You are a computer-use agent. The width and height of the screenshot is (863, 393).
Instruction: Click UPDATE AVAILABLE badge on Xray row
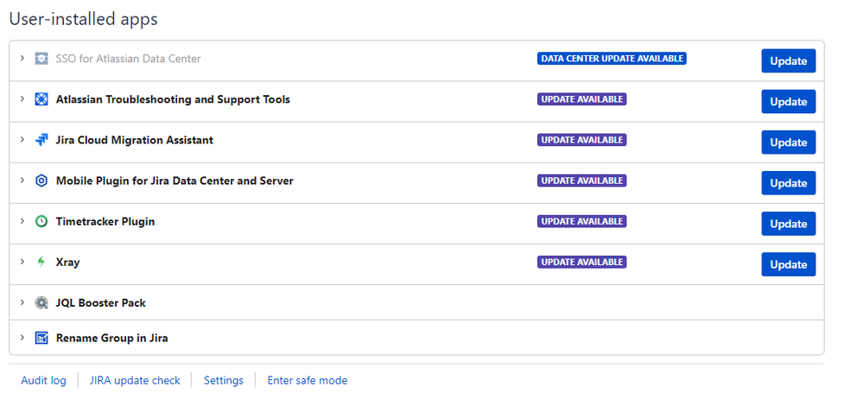click(581, 262)
